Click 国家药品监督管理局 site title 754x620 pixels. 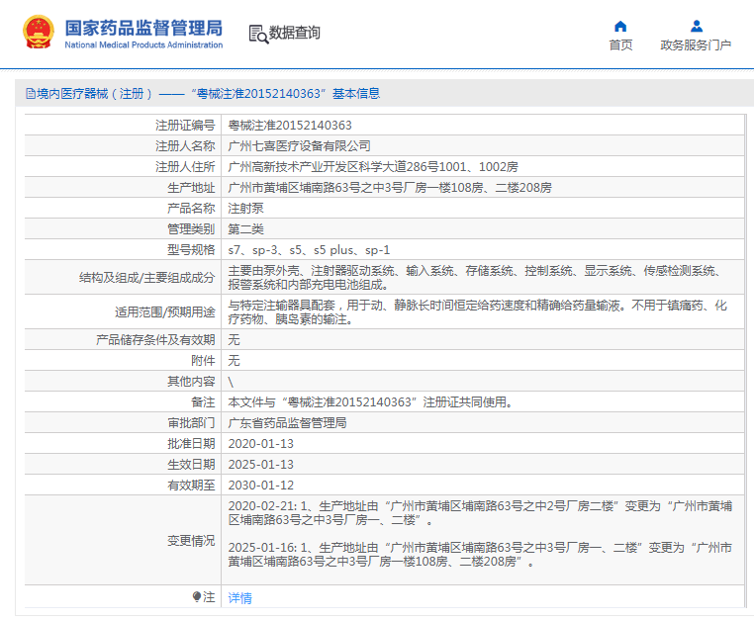(143, 28)
